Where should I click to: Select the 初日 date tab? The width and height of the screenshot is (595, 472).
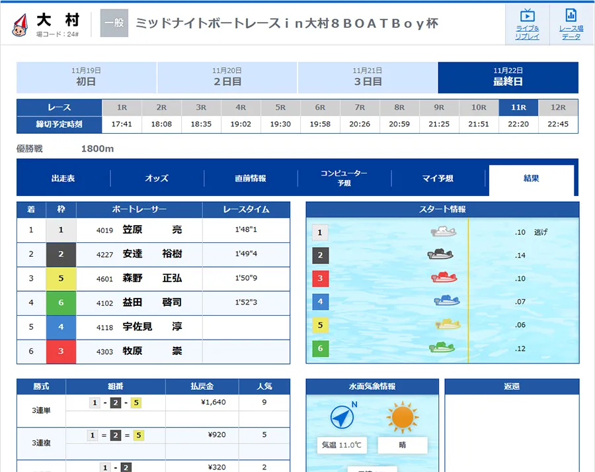[x=86, y=77]
